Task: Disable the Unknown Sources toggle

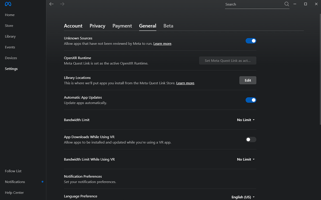Action: (x=251, y=41)
